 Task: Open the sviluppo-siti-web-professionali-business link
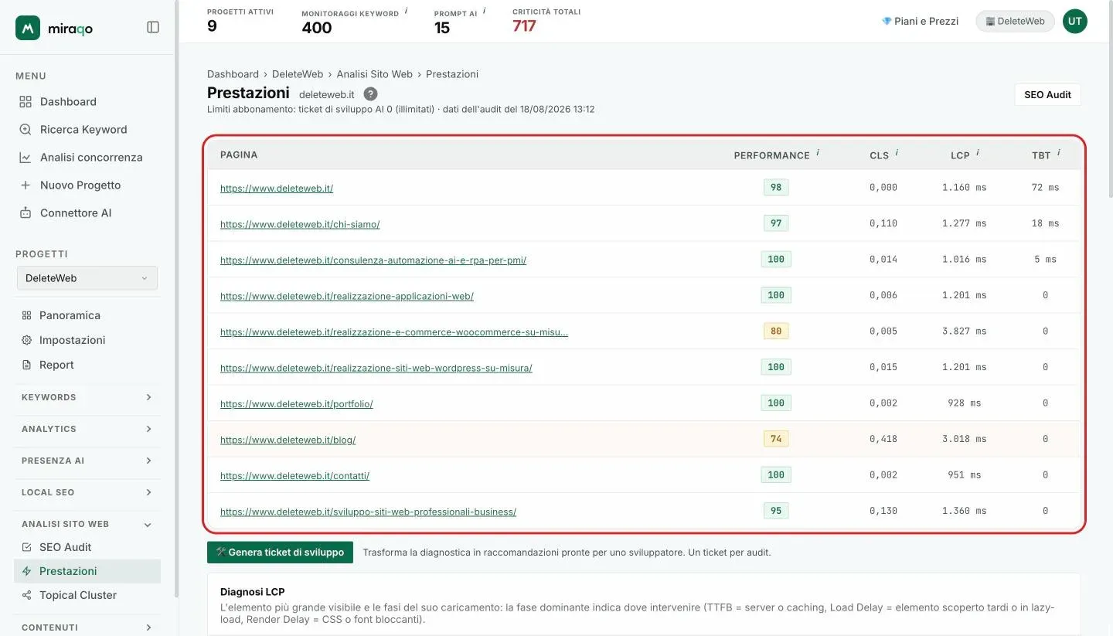pos(368,512)
